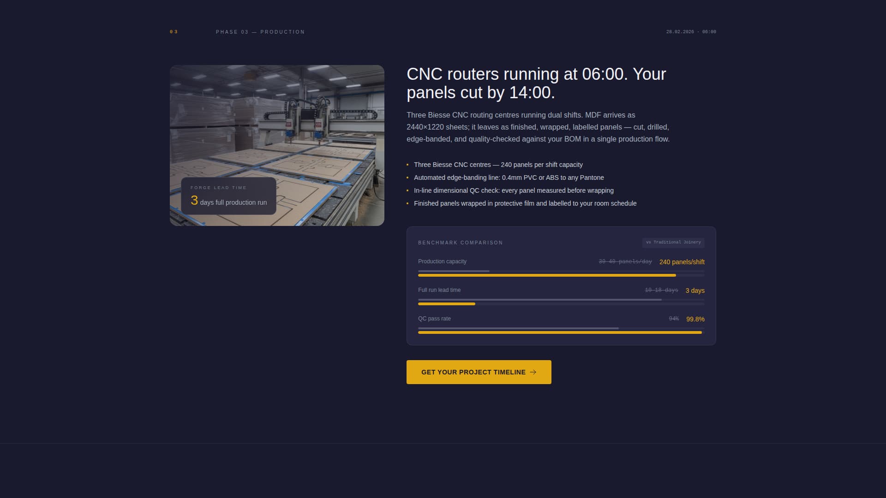This screenshot has height=498, width=886.
Task: Select the "PHASE 03 — PRODUCTION" header label
Action: click(260, 32)
